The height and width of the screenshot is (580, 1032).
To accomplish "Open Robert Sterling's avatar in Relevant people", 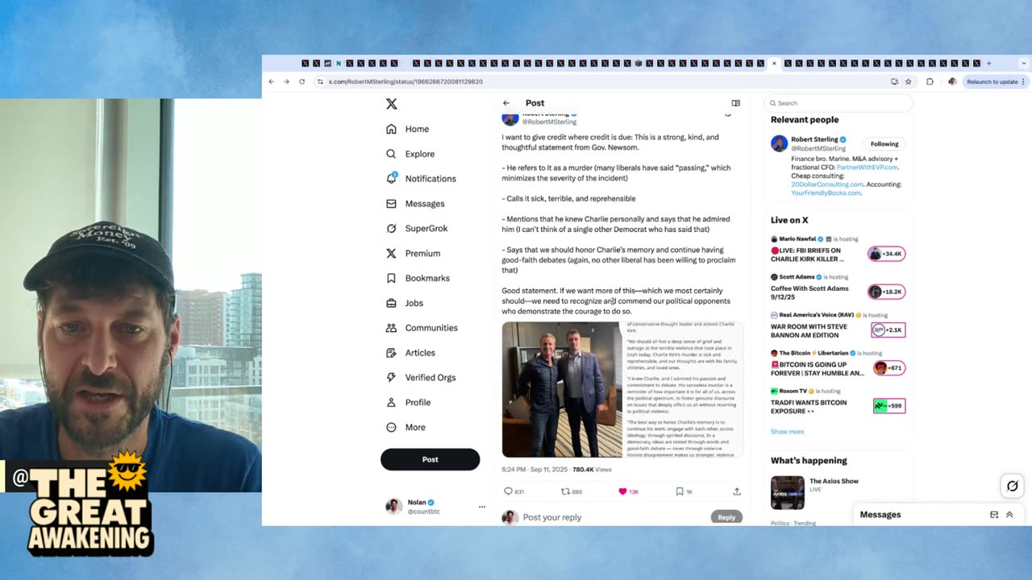I will 779,143.
